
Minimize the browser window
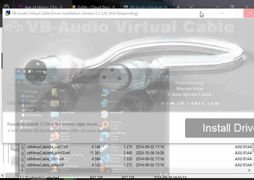[x=217, y=7]
